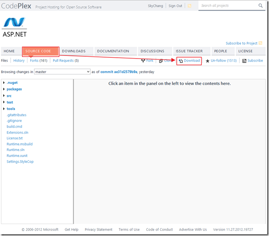
Task: Open the master branch dropdown
Action: point(62,71)
